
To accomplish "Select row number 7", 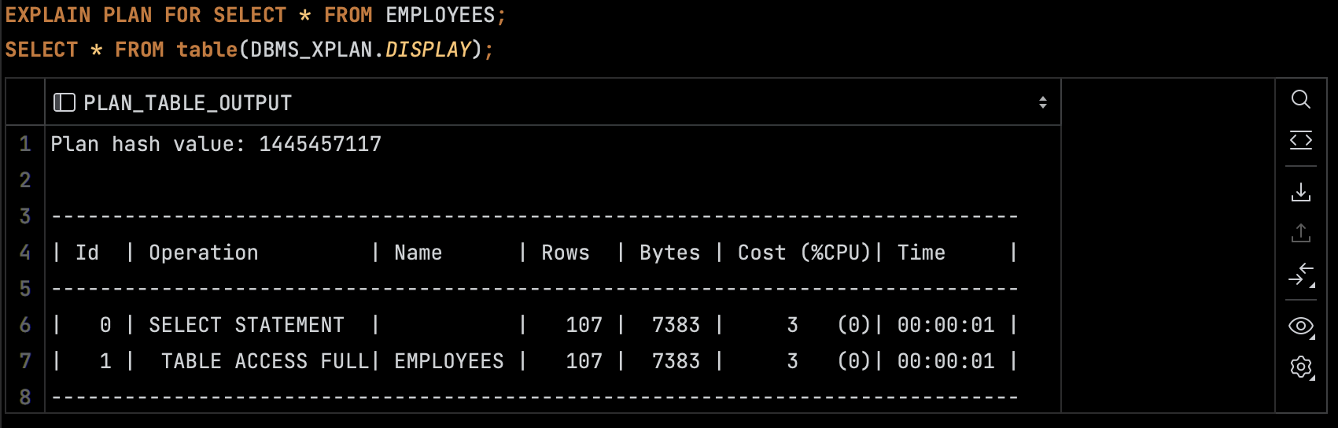I will pos(25,361).
